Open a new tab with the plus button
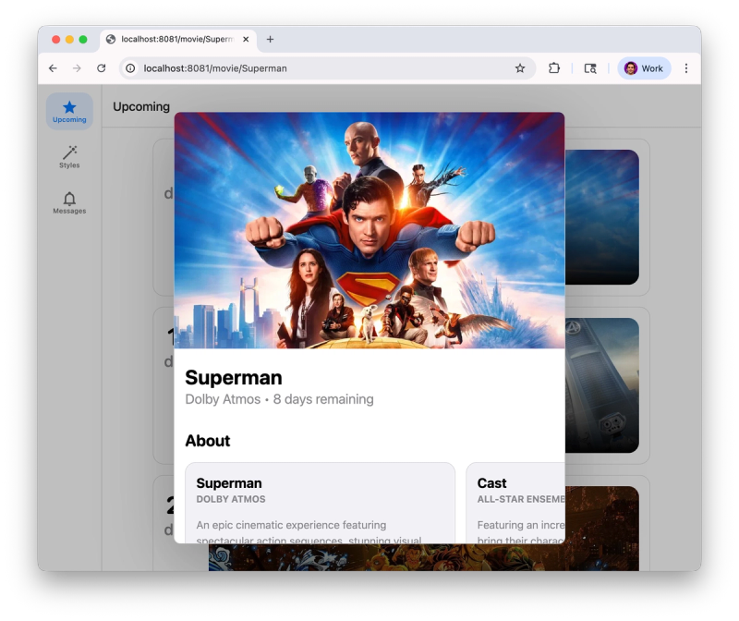Image resolution: width=739 pixels, height=621 pixels. pyautogui.click(x=270, y=39)
